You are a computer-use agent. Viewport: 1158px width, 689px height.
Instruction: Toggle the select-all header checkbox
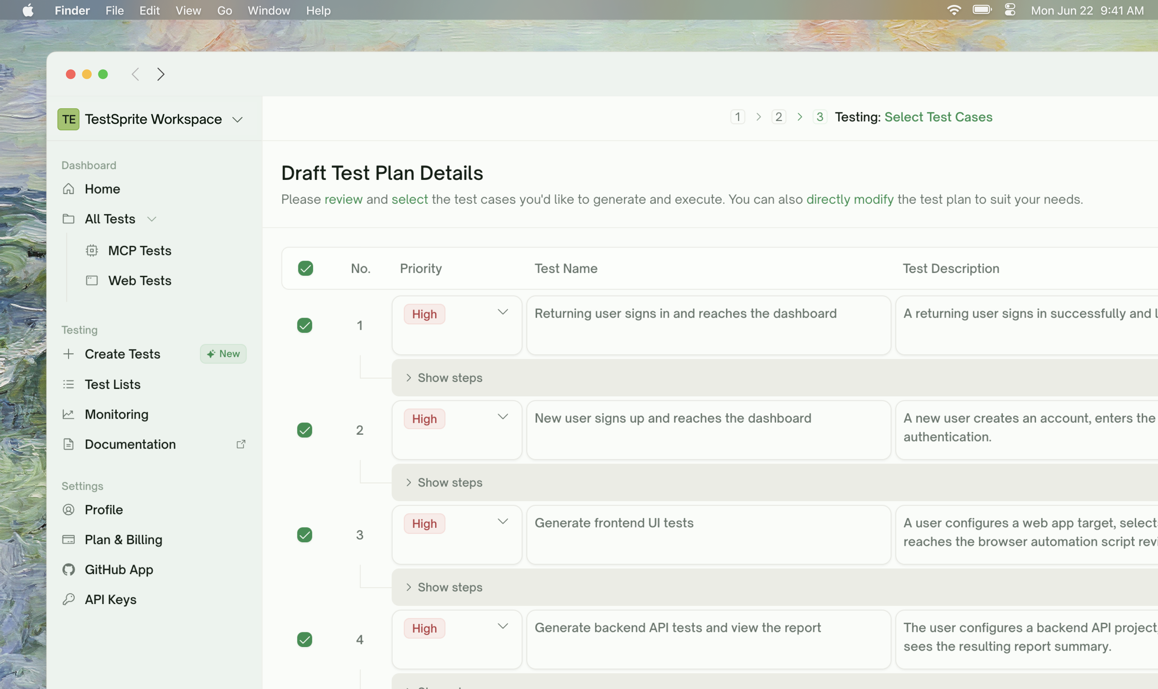click(305, 268)
